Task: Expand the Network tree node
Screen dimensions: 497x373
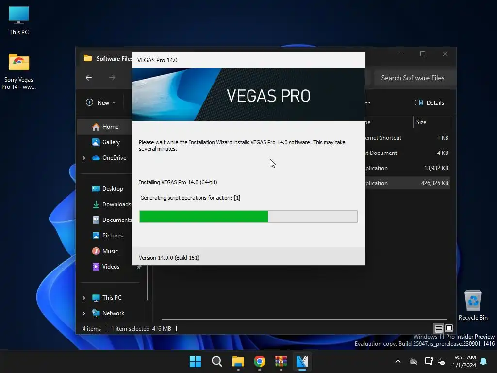Action: click(x=83, y=313)
